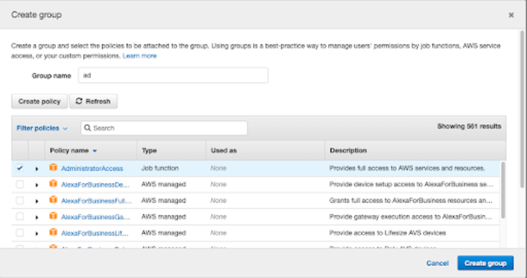Sort by Policy name column header

(x=73, y=150)
